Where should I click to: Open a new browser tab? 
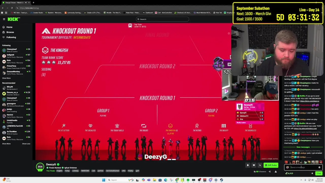(x=33, y=3)
